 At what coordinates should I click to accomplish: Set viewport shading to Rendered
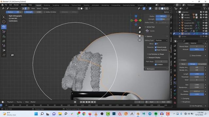coord(168,8)
